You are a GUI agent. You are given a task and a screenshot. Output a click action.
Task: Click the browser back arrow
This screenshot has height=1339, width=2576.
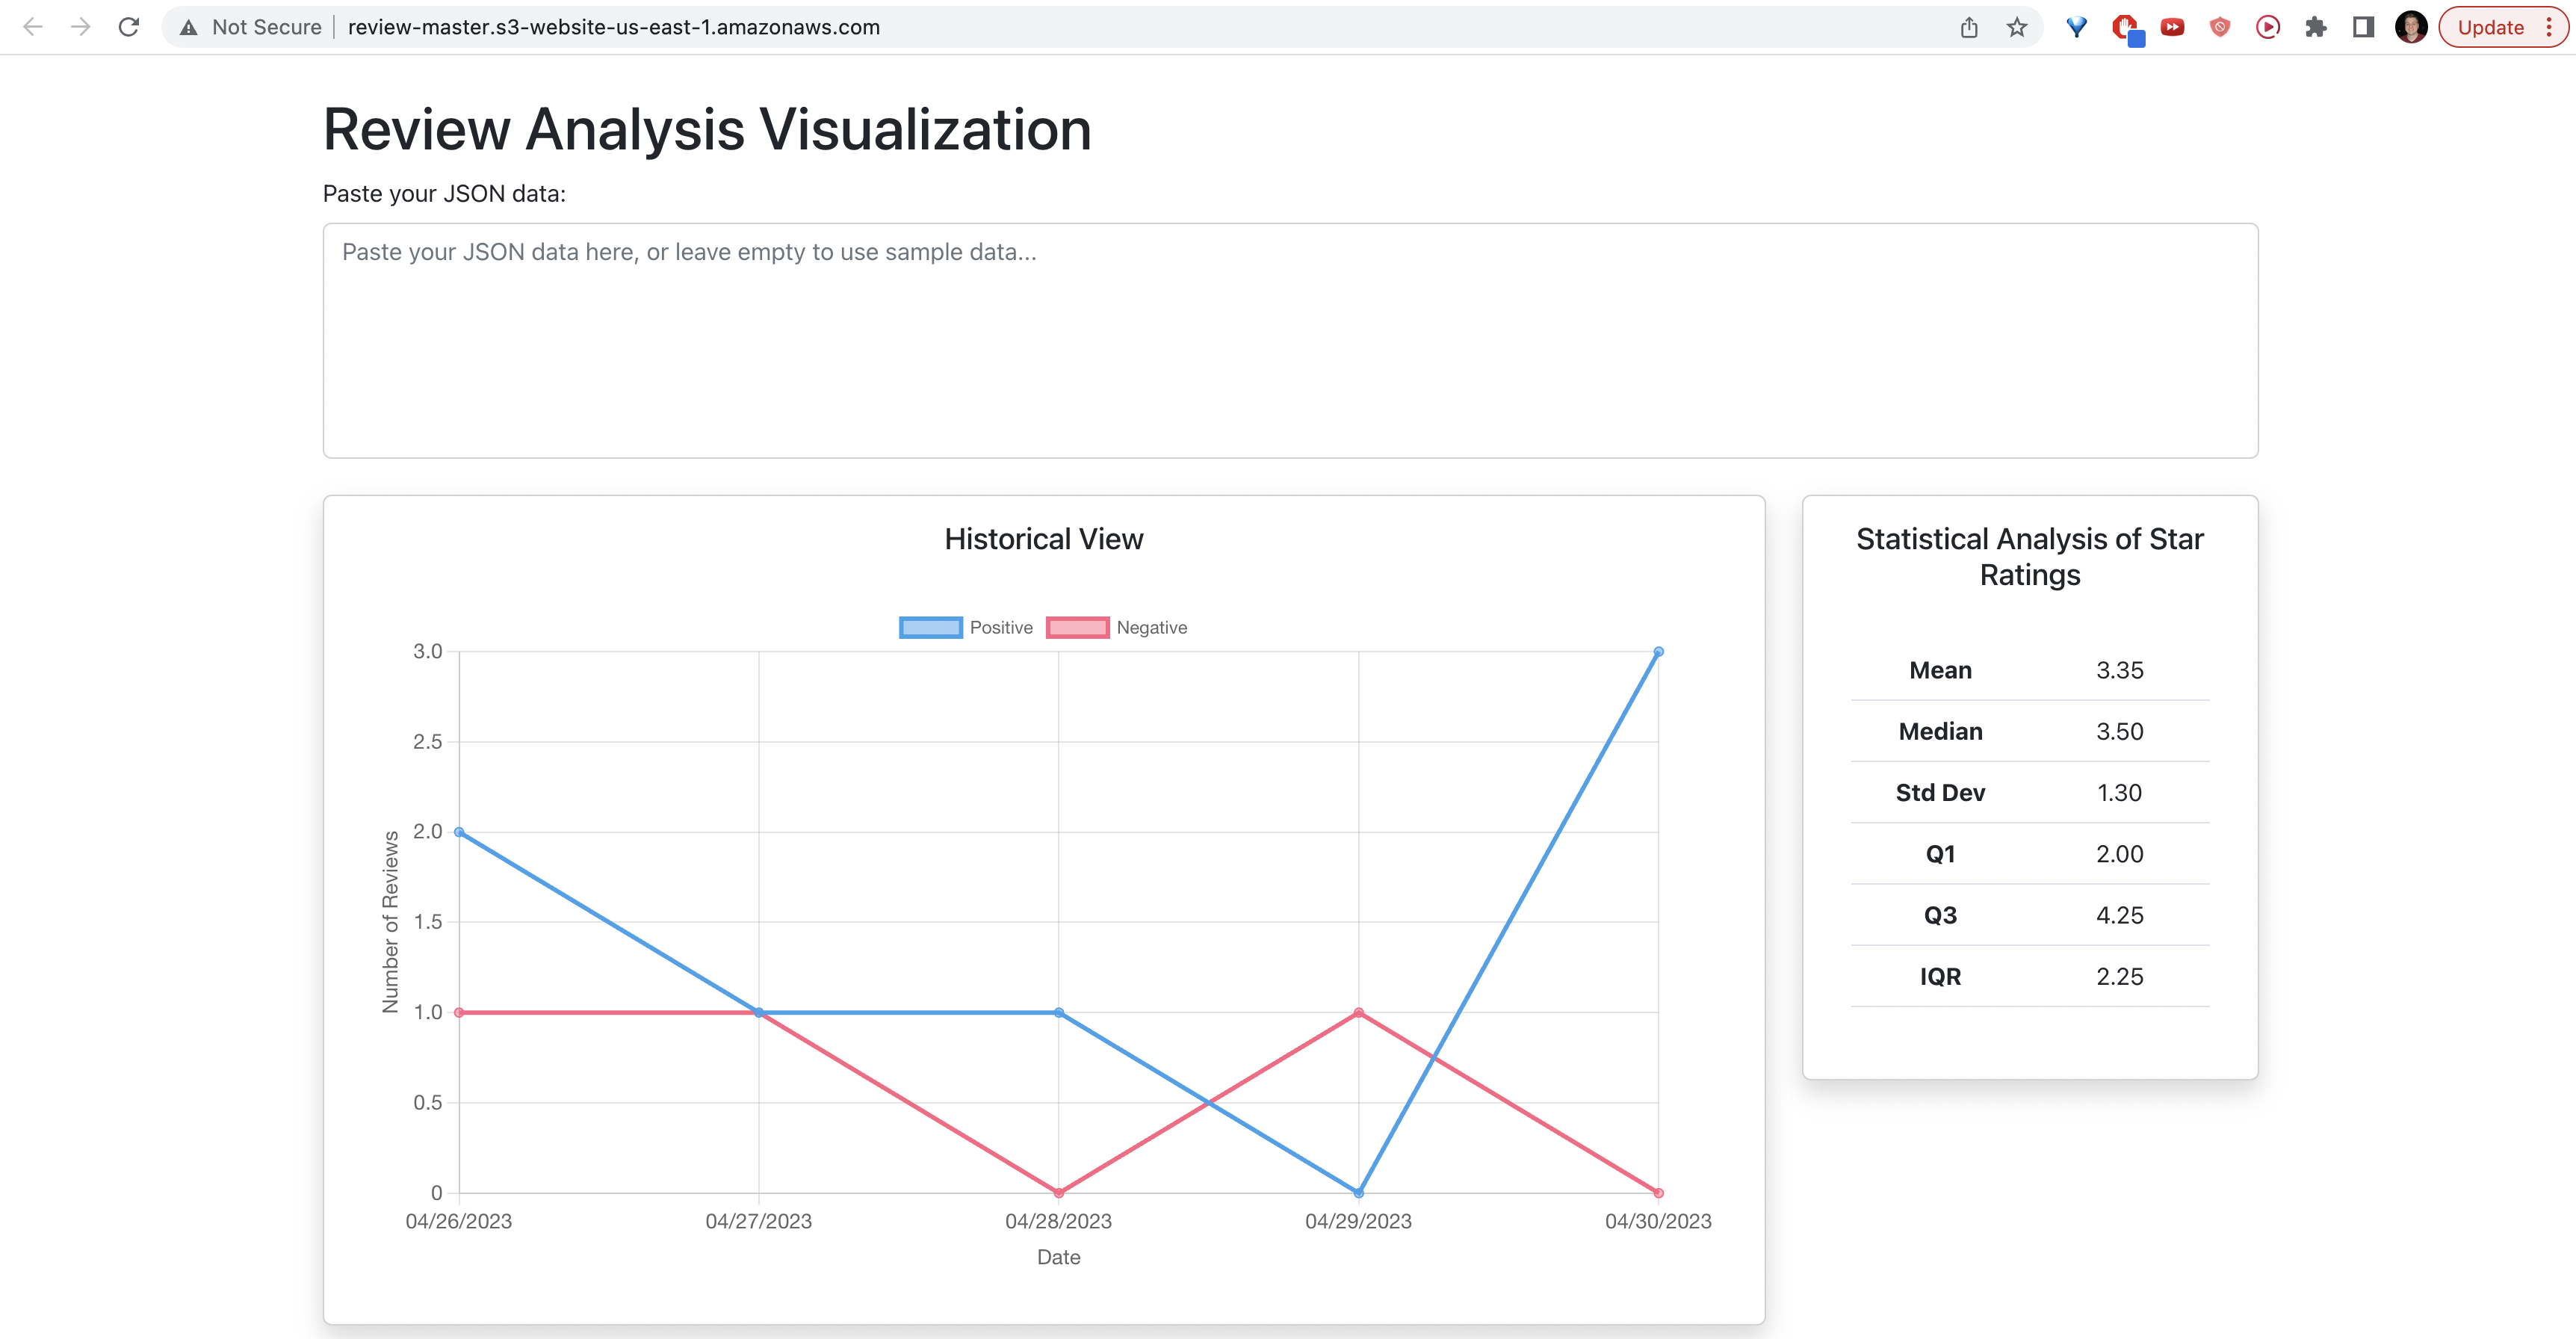32,27
